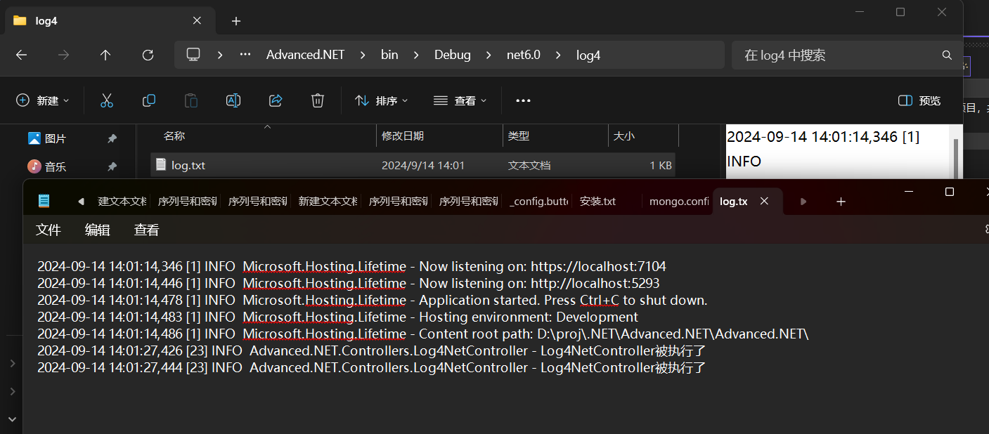This screenshot has width=989, height=434.
Task: Open the See more options menu
Action: [x=523, y=100]
